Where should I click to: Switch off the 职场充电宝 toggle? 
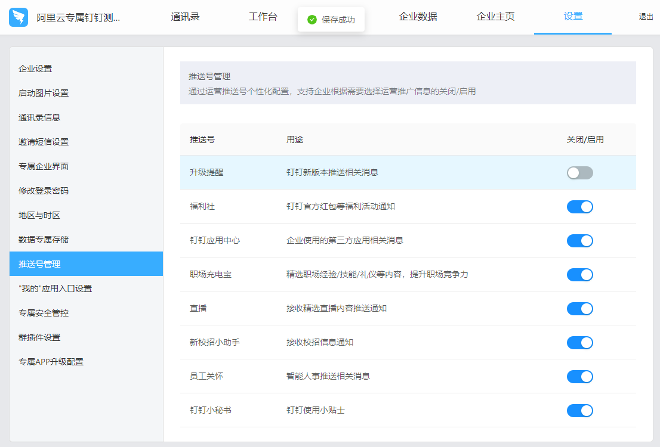click(x=579, y=275)
